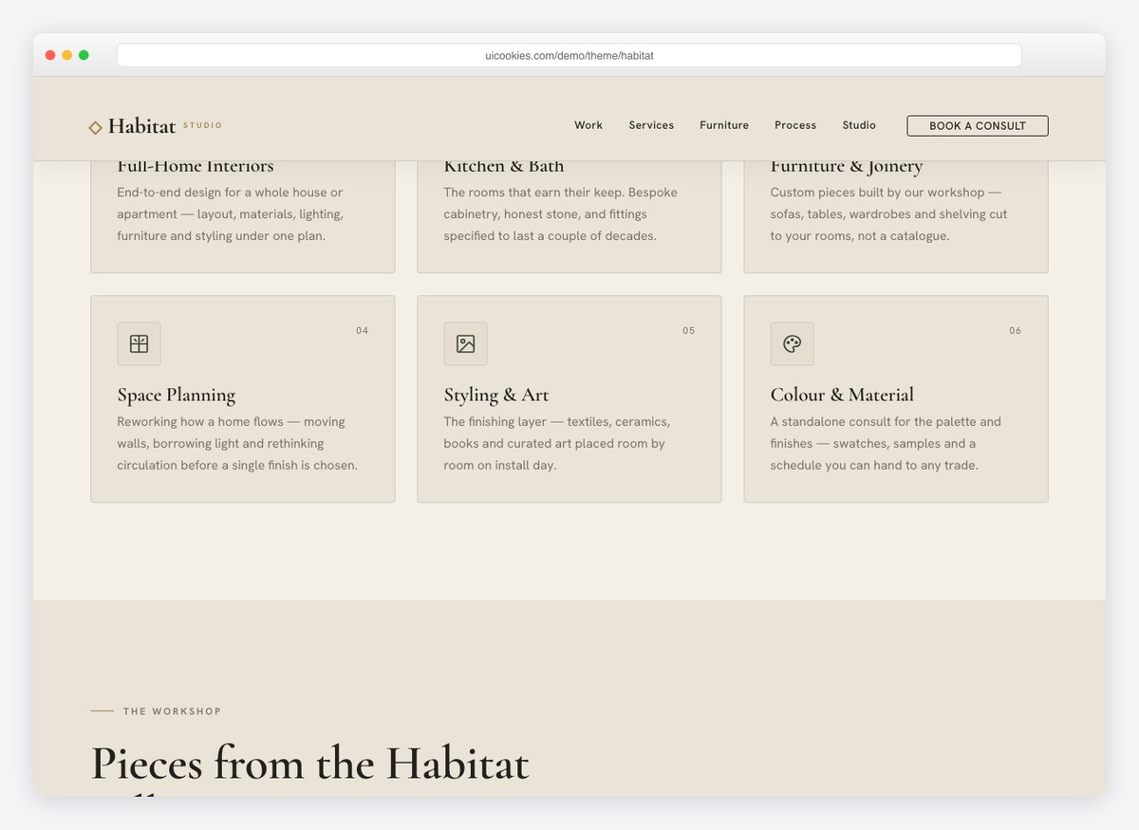Click the Book a Consult button
The width and height of the screenshot is (1139, 830).
coord(978,125)
